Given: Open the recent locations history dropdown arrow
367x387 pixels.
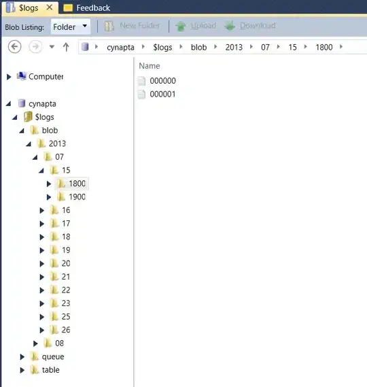Looking at the screenshot, I should (52, 47).
